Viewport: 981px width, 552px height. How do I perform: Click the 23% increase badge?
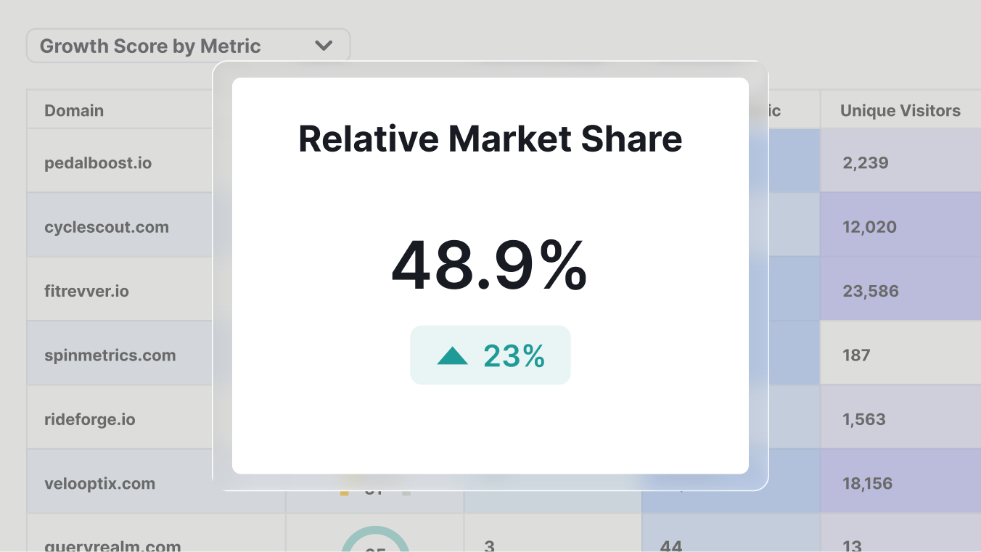pos(490,355)
